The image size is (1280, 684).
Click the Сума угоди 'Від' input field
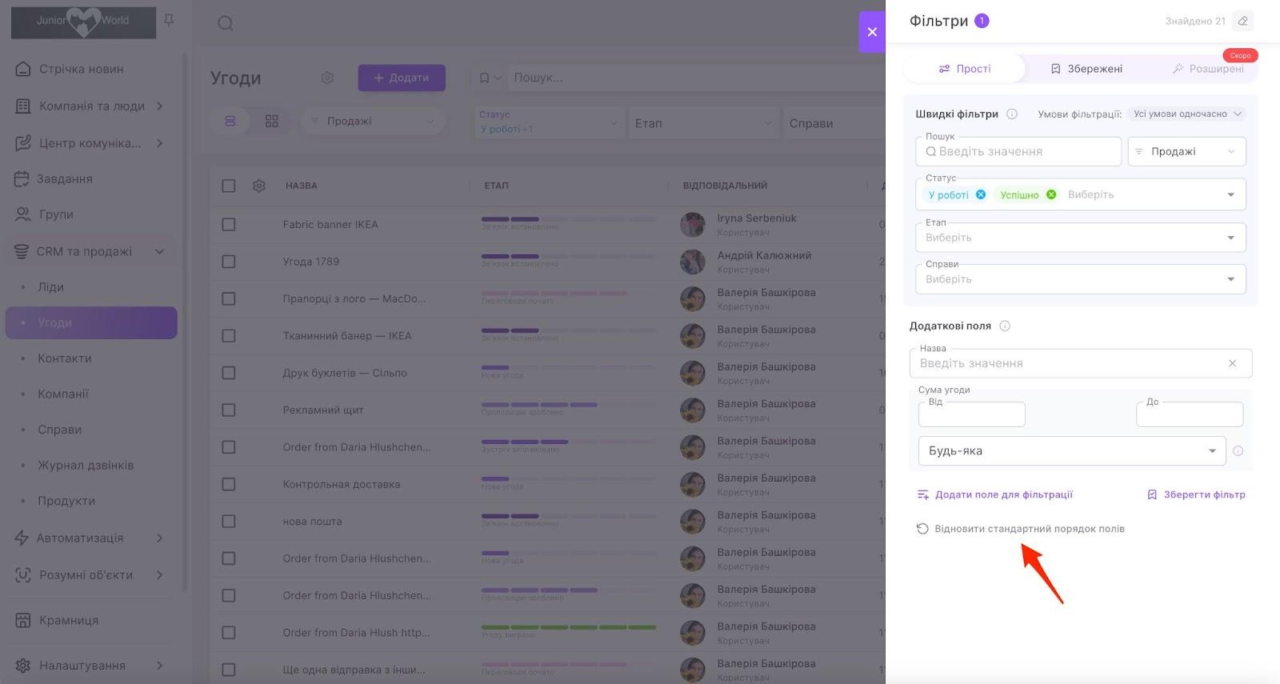coord(971,414)
